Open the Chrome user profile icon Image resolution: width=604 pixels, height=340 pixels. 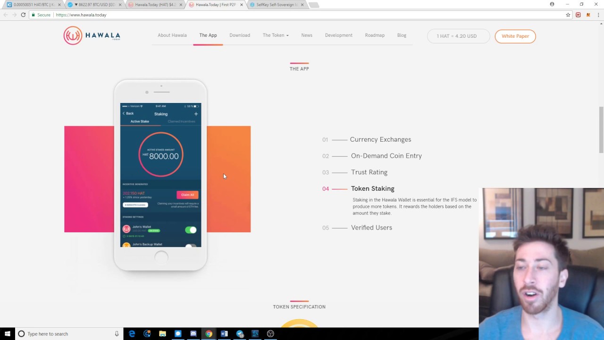[552, 4]
